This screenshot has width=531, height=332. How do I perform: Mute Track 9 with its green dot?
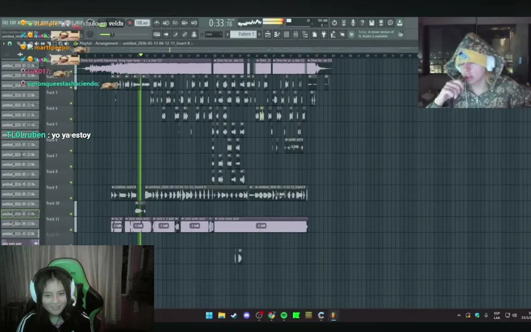point(71,198)
